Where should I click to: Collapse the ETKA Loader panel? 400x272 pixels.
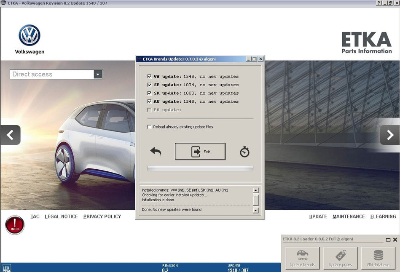pyautogui.click(x=388, y=240)
